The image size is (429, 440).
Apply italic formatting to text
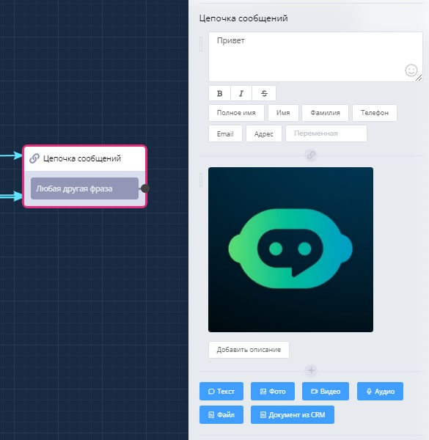pyautogui.click(x=241, y=93)
